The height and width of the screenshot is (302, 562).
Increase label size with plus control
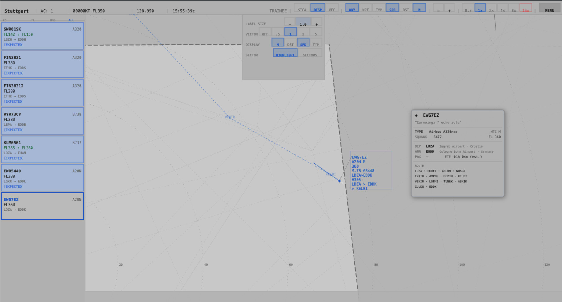click(x=316, y=25)
